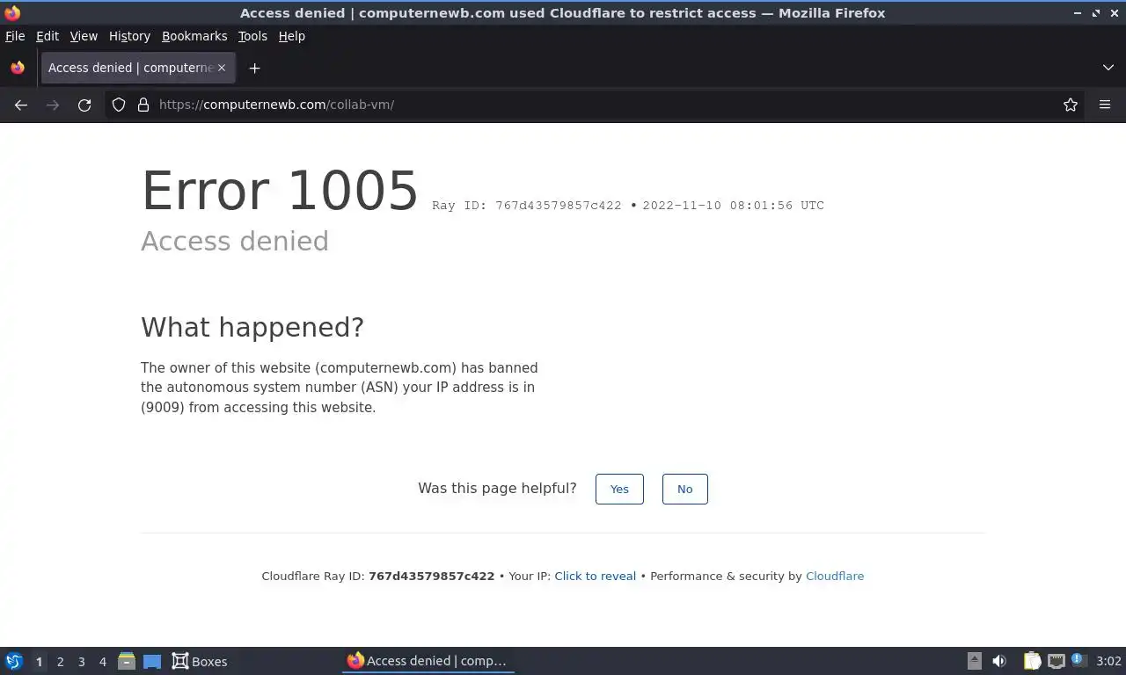Screen dimensions: 1126x675
Task: Click the forward navigation arrow
Action: 53,105
